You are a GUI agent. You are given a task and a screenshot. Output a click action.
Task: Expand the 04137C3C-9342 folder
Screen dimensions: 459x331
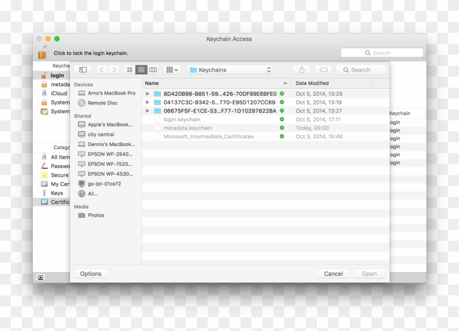click(148, 102)
